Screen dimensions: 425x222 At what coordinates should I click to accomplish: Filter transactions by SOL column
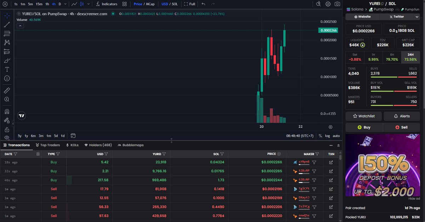222,154
